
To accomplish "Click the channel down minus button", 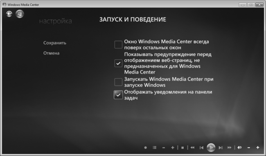I will 164,148.
